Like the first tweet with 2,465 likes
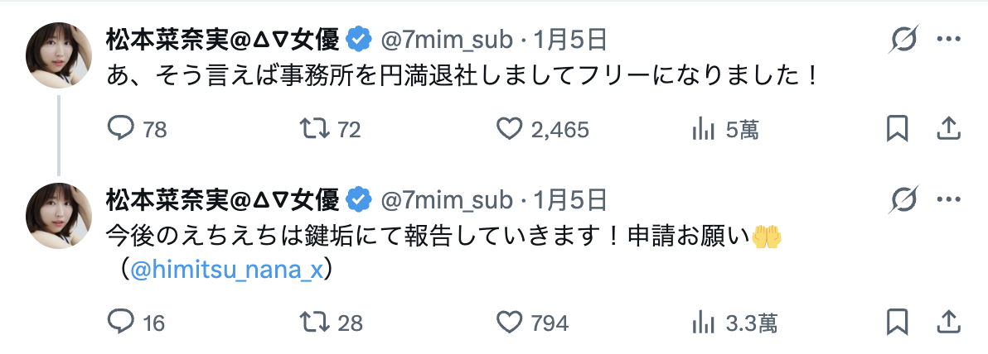Screen dimensions: 988x354 [508, 129]
